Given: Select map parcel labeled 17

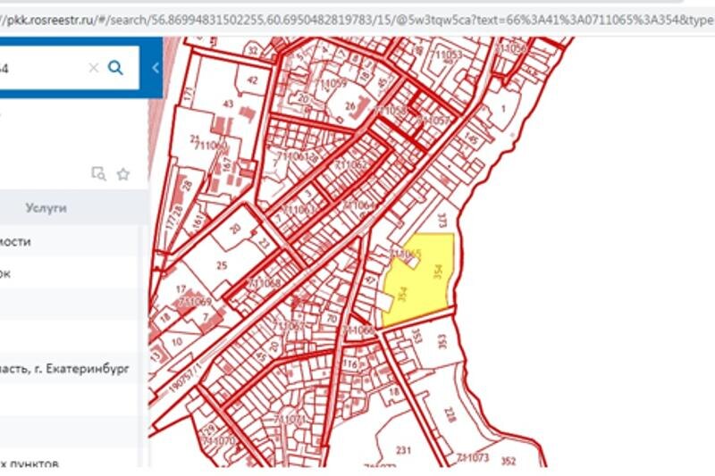Looking at the screenshot, I should pos(181,288).
